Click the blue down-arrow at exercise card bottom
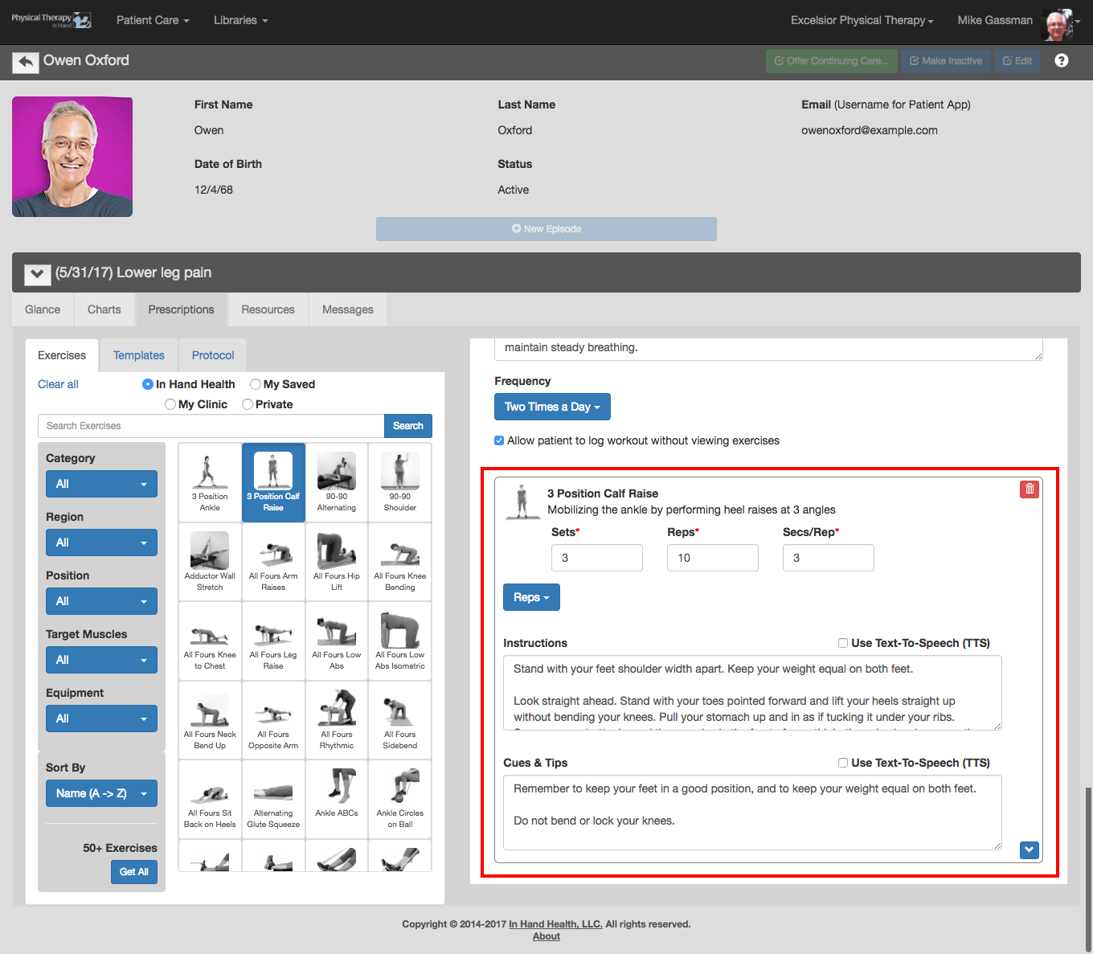The width and height of the screenshot is (1093, 954). (x=1030, y=850)
